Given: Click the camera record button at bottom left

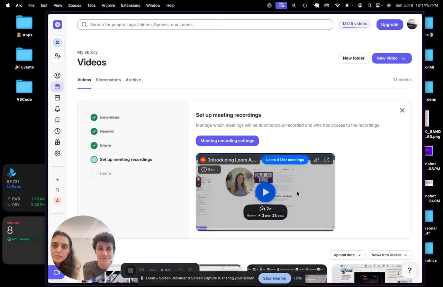Looking at the screenshot, I should [x=57, y=272].
